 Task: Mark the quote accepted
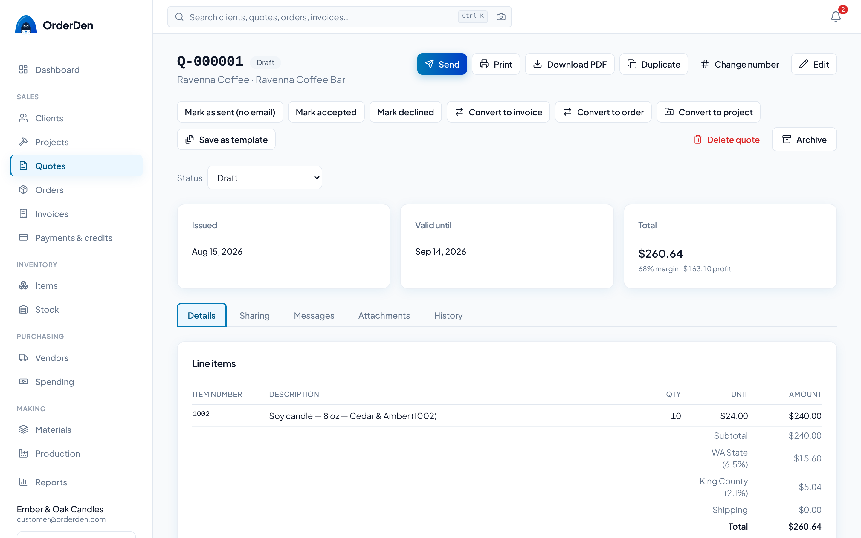click(326, 112)
